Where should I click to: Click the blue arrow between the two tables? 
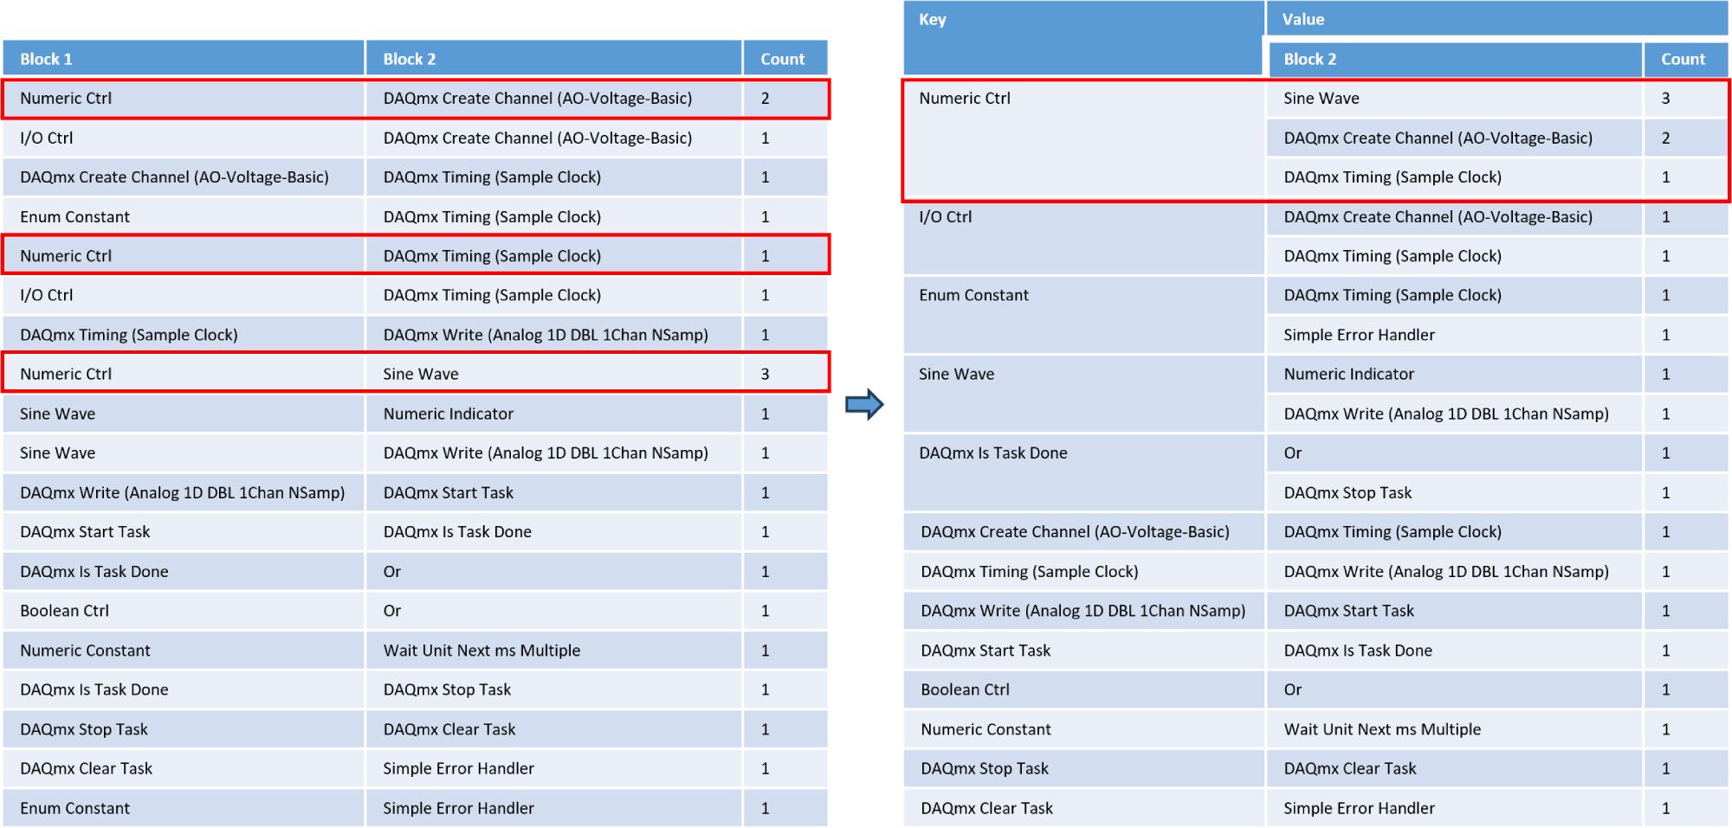[863, 404]
